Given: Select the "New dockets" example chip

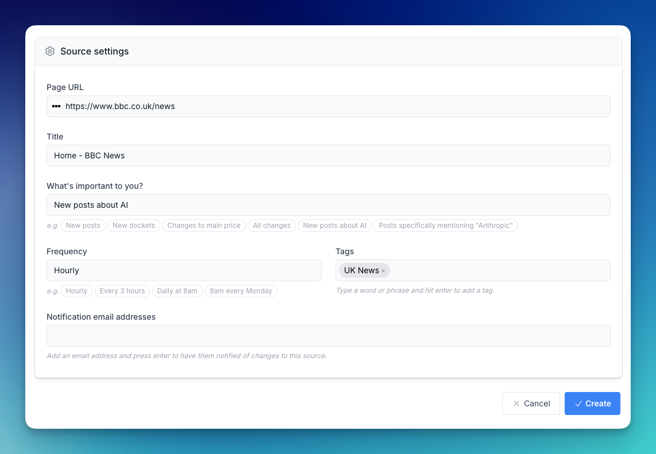Looking at the screenshot, I should pyautogui.click(x=133, y=226).
